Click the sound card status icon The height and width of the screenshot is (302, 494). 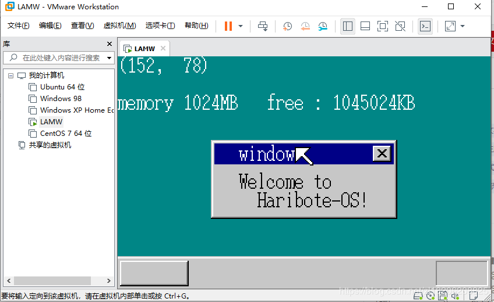tap(455, 296)
